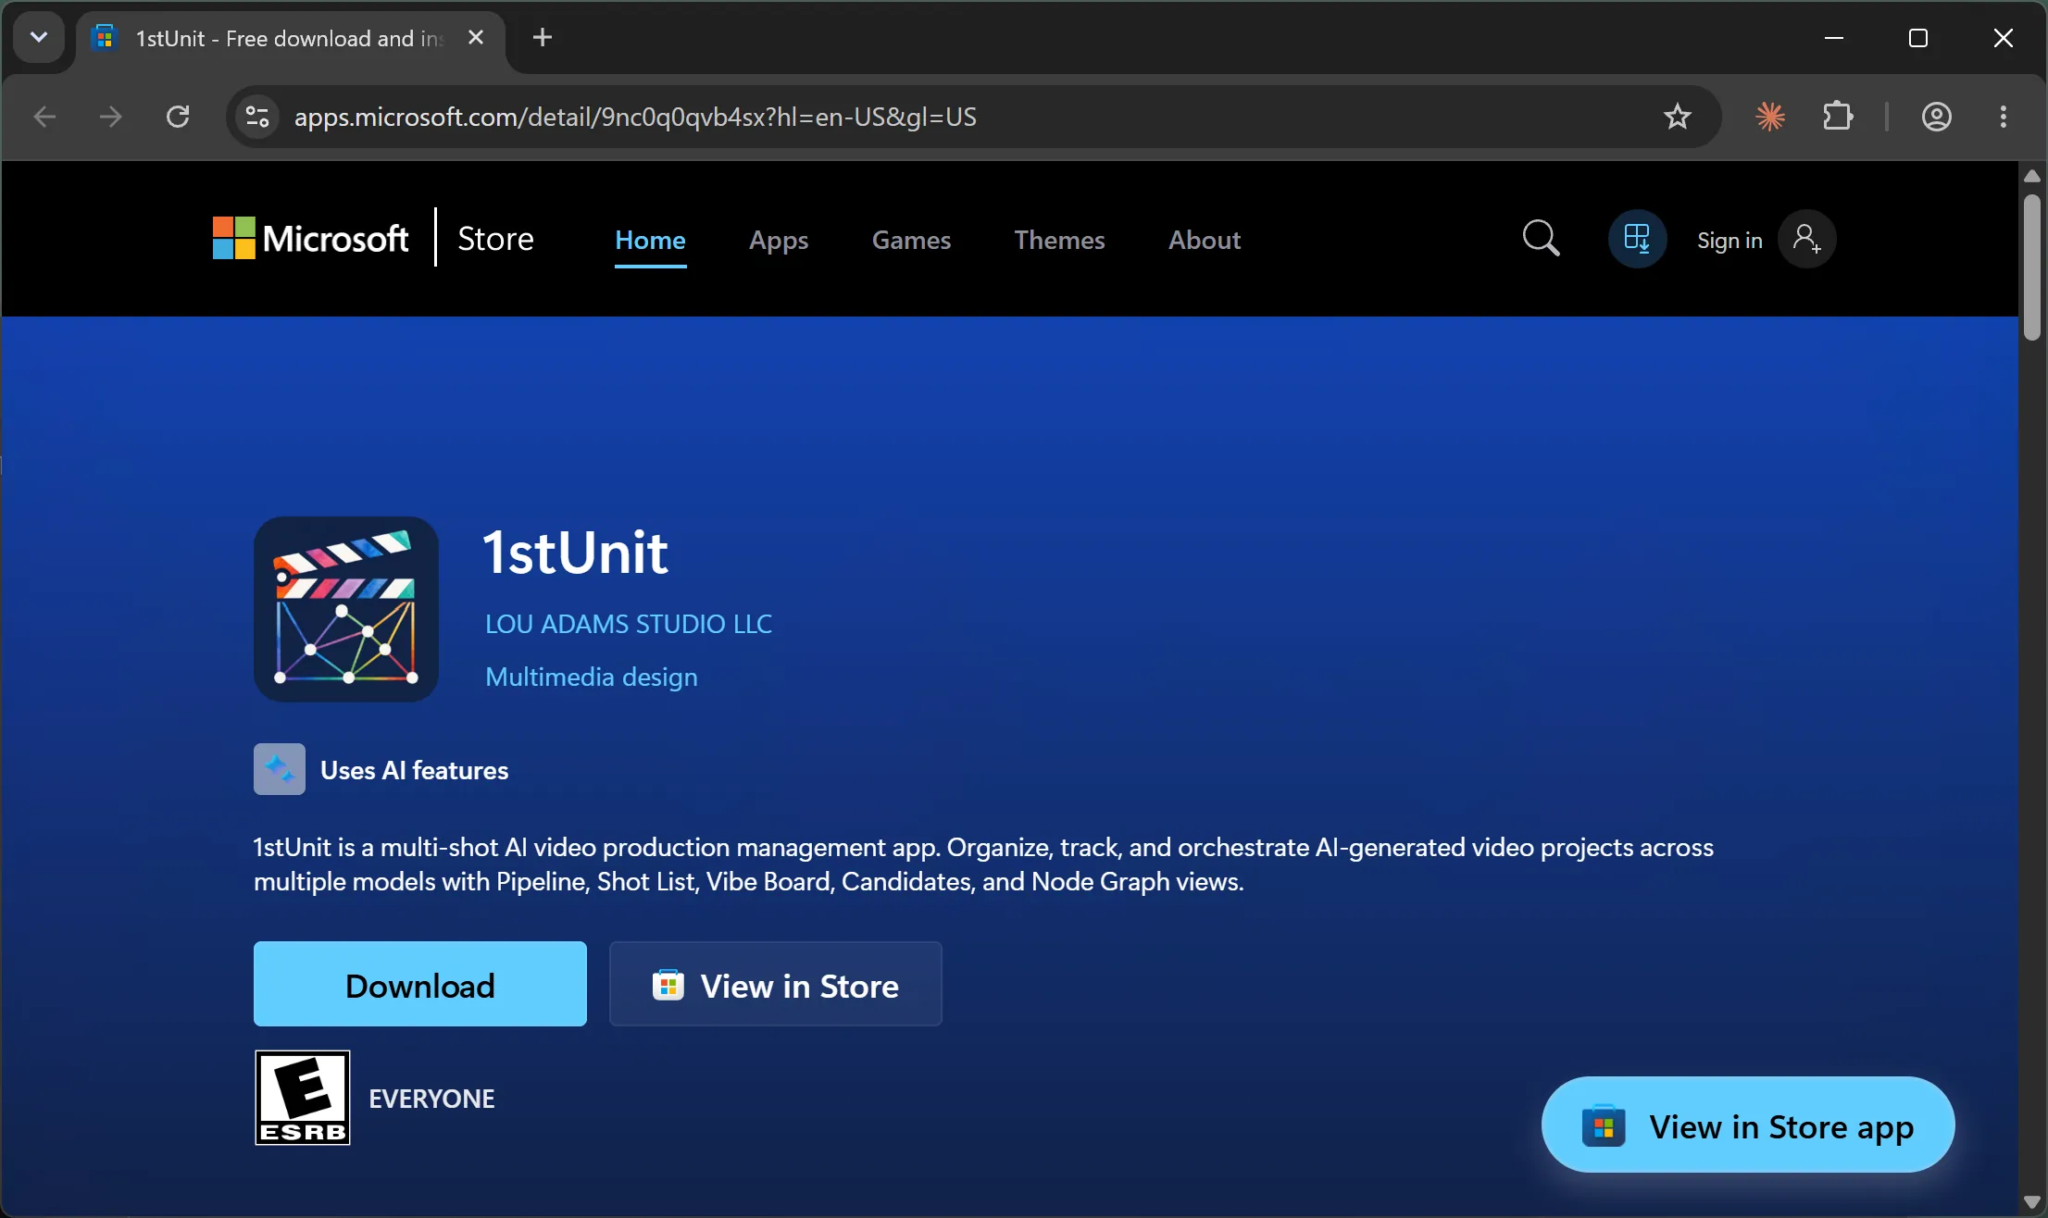Bookmark this page with the star icon

pos(1677,117)
